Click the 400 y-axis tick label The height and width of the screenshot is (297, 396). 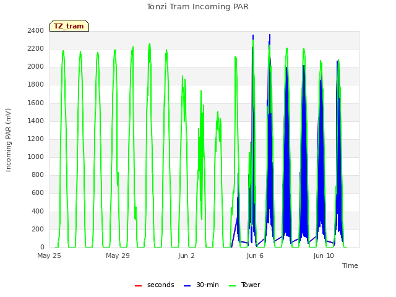pyautogui.click(x=38, y=211)
